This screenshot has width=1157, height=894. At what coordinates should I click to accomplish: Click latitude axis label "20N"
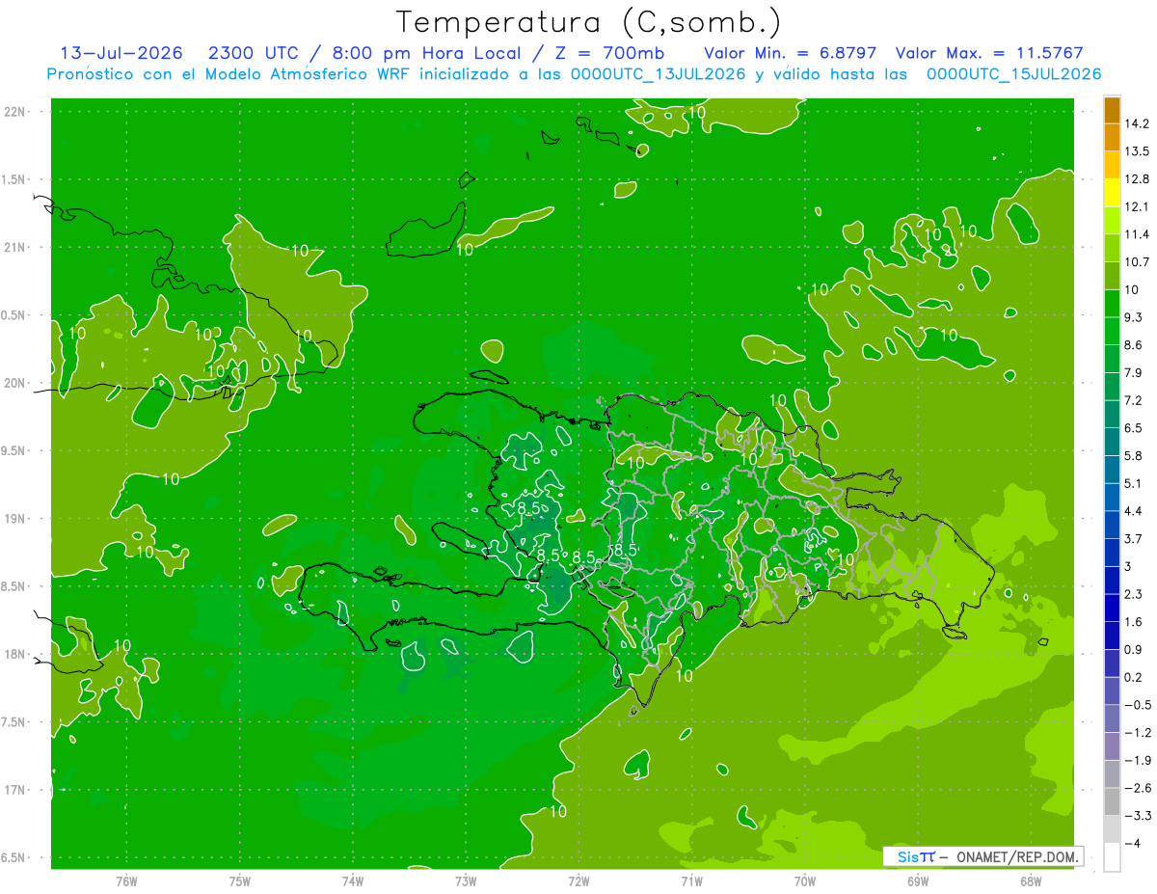point(16,383)
